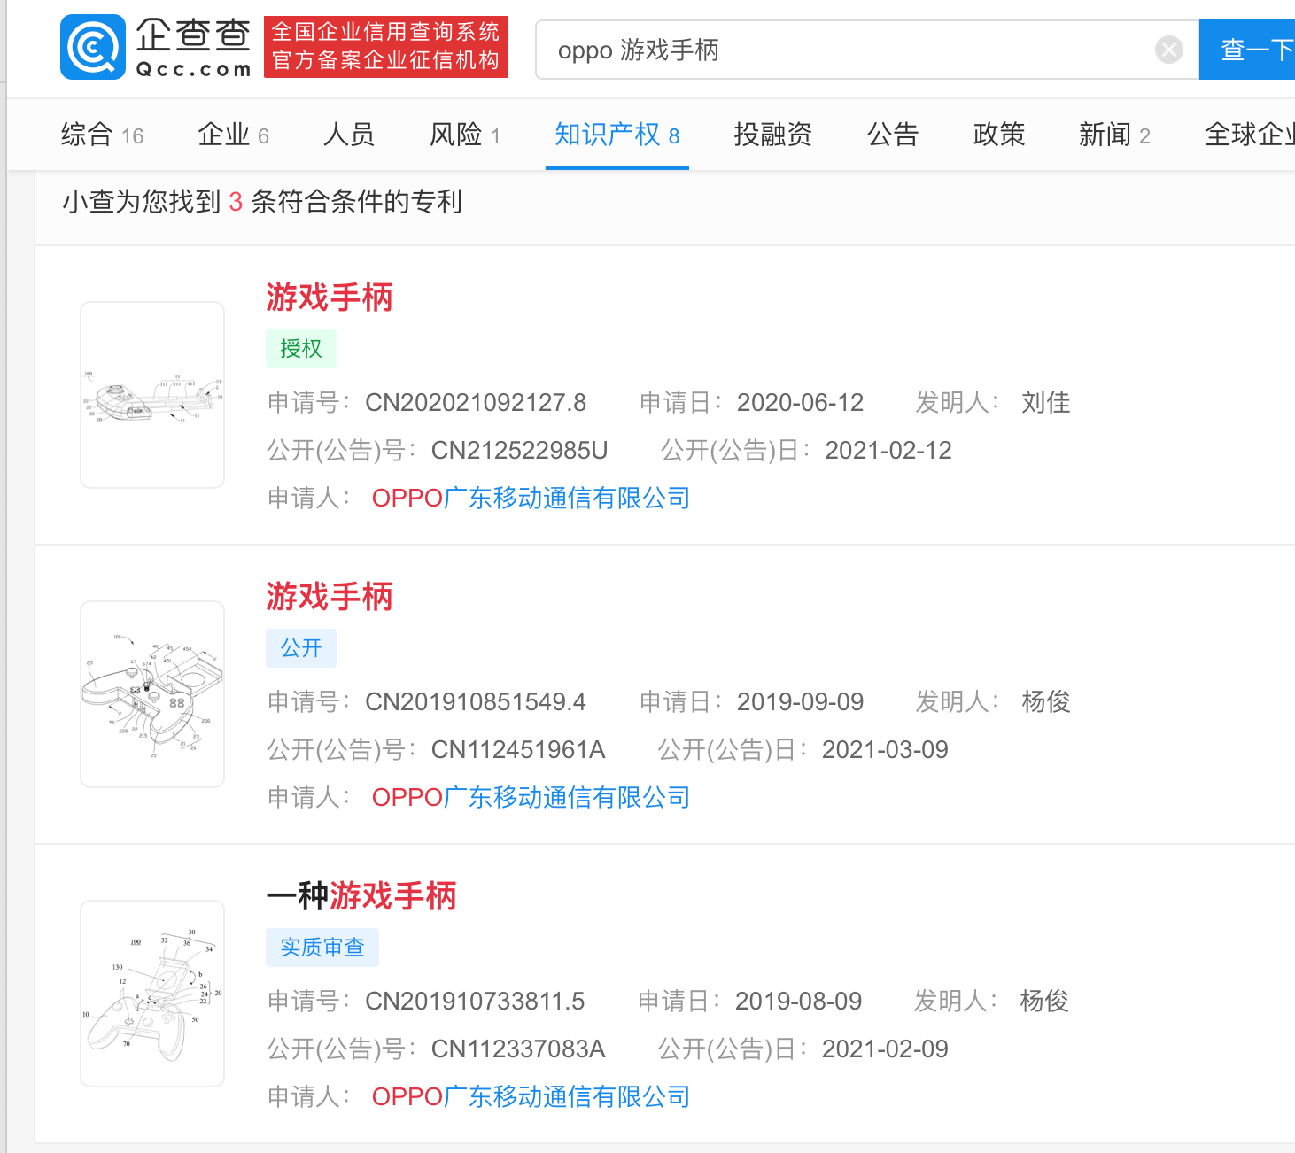
Task: Open the 企业 tab
Action: pos(233,135)
